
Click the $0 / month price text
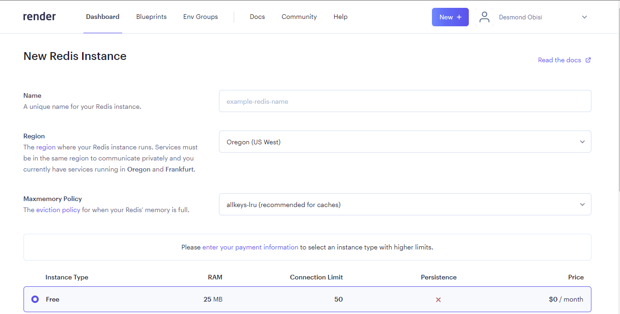[566, 299]
